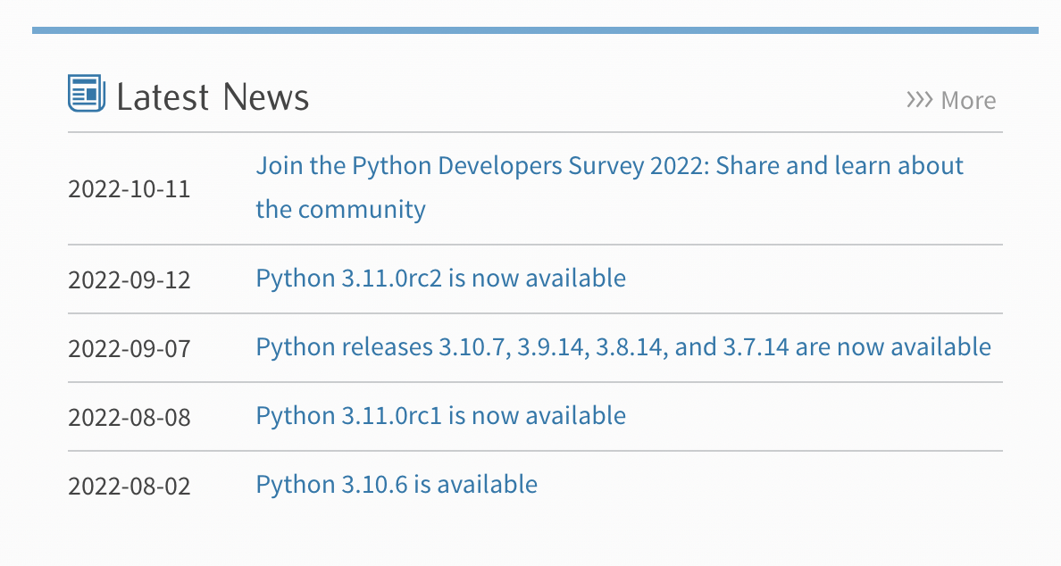Click the word "News" in section title

pos(266,96)
